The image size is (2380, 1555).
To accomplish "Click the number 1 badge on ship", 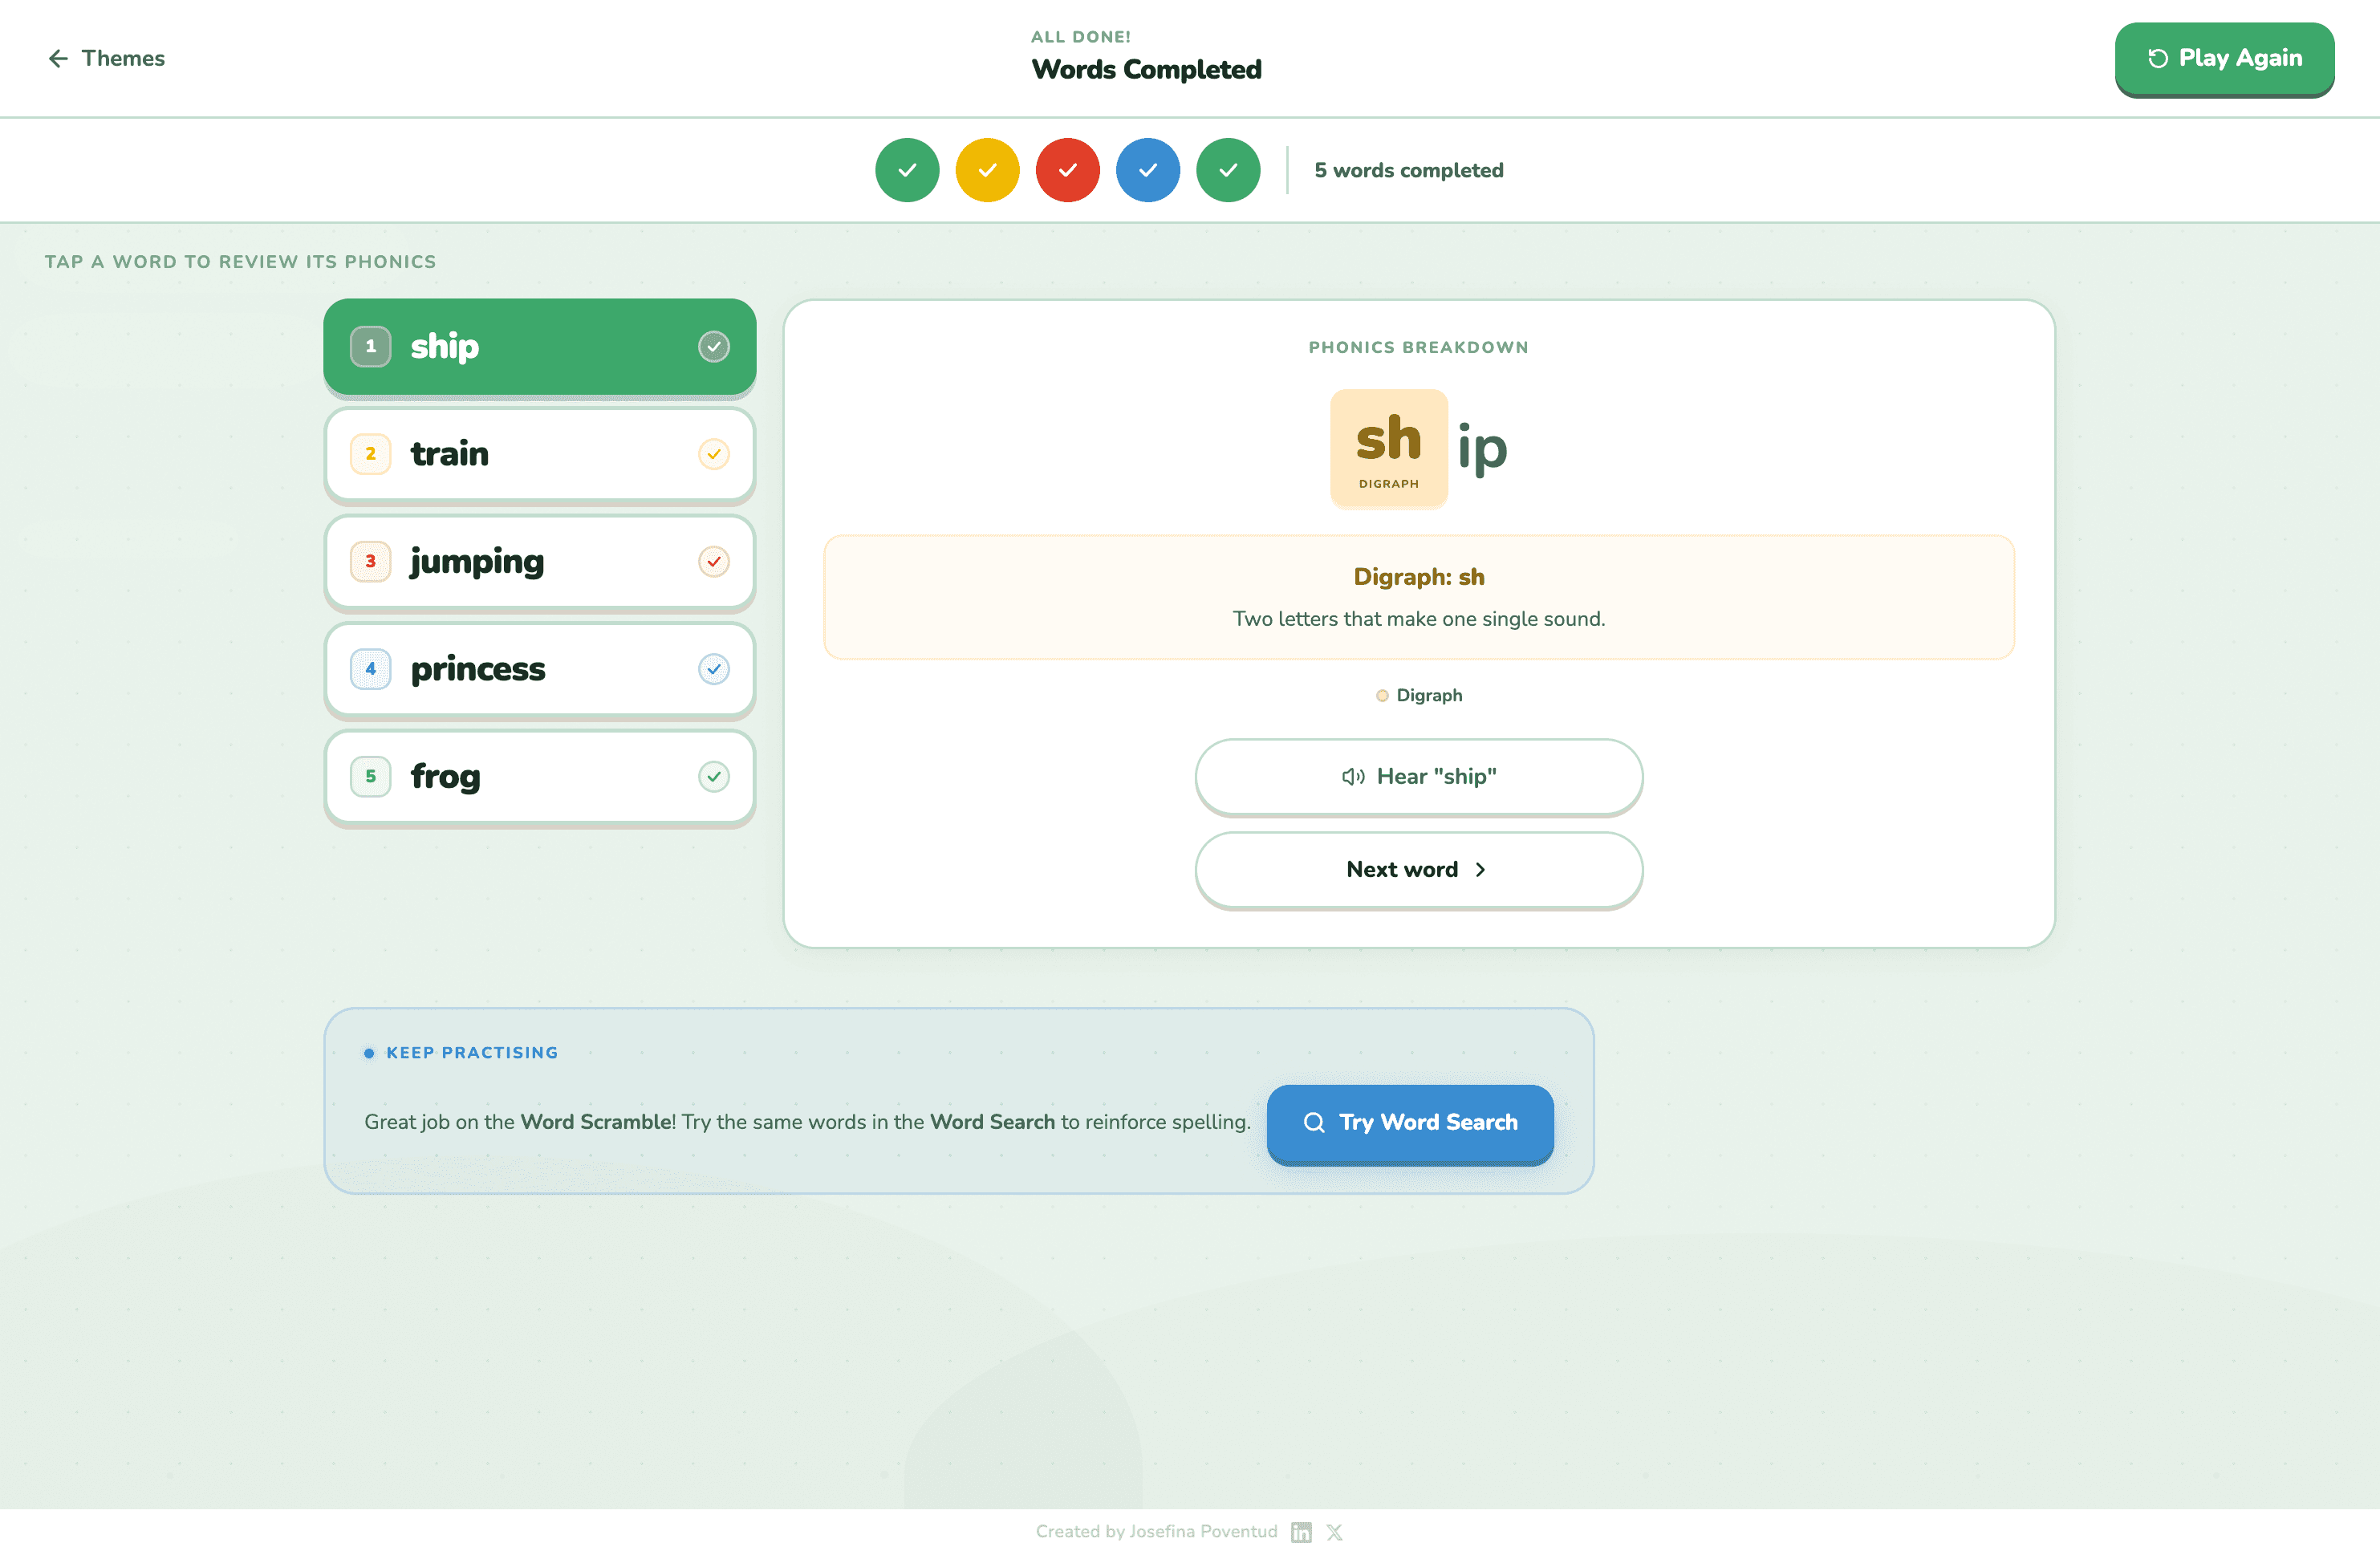I will point(370,347).
